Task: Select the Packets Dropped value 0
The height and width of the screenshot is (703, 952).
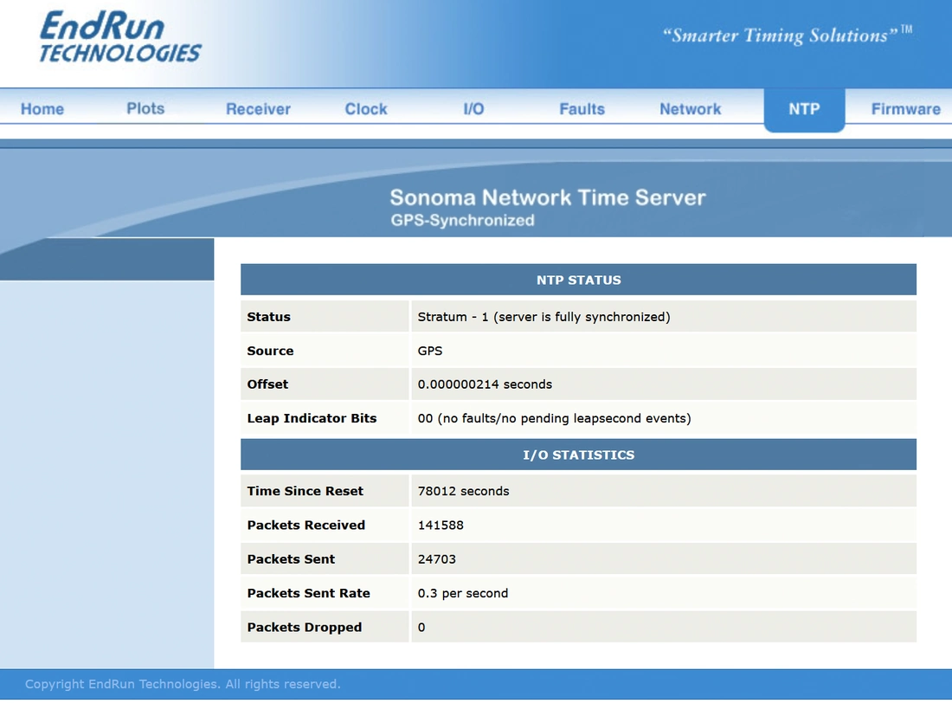Action: tap(421, 627)
